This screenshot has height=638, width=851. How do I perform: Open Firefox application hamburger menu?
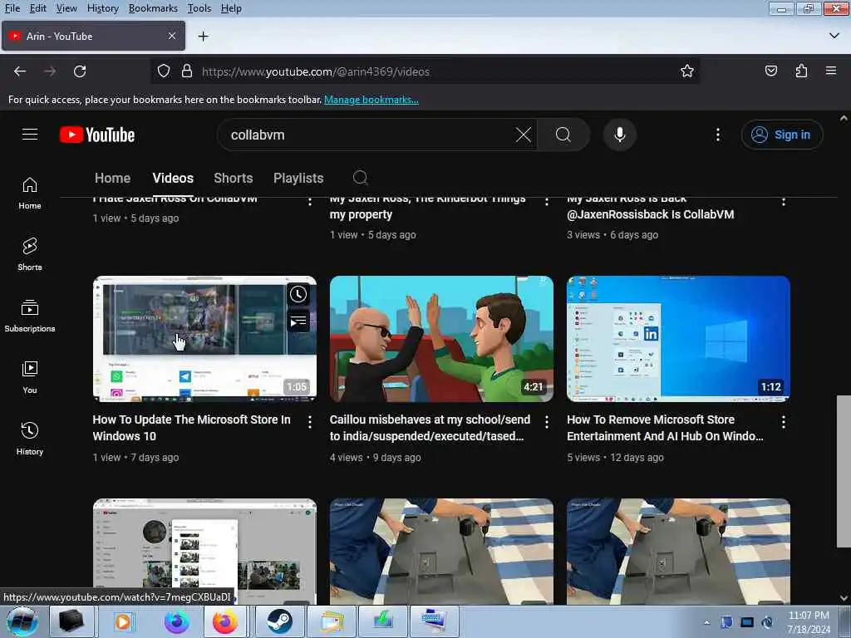click(x=831, y=71)
